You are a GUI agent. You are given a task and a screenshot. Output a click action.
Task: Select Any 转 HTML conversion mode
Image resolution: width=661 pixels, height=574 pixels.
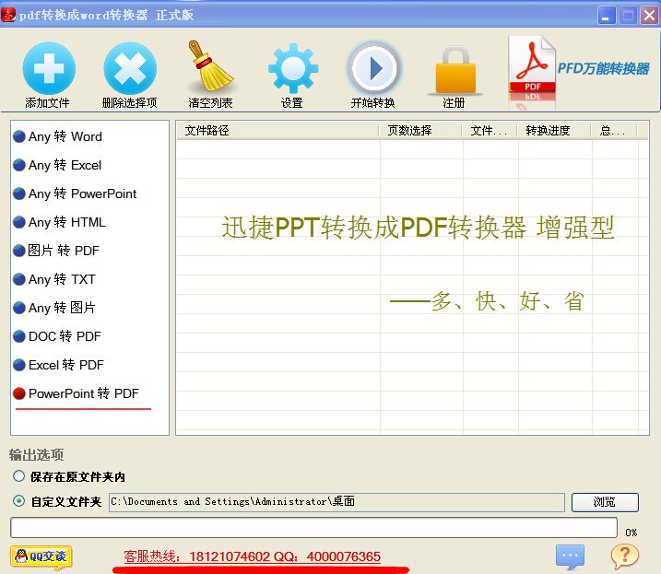pyautogui.click(x=59, y=222)
